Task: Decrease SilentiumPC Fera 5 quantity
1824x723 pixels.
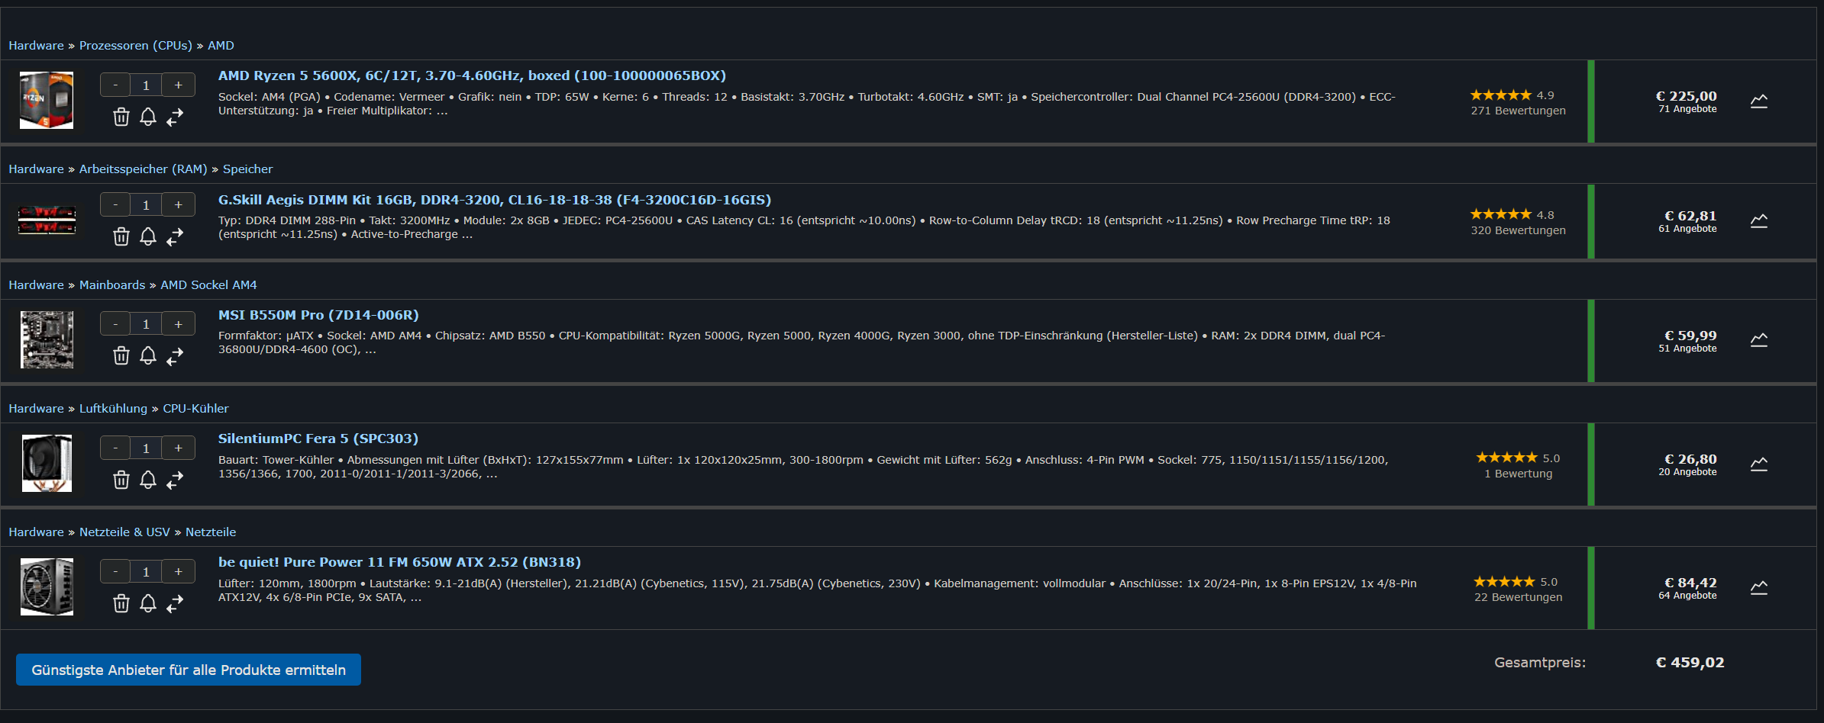Action: tap(115, 448)
